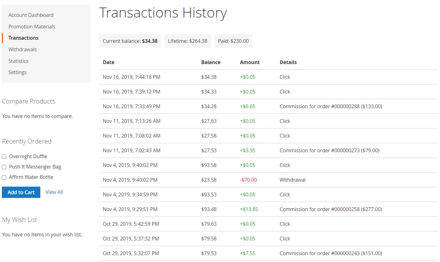
Task: Click commission for order #000000288 entry
Action: (x=331, y=106)
